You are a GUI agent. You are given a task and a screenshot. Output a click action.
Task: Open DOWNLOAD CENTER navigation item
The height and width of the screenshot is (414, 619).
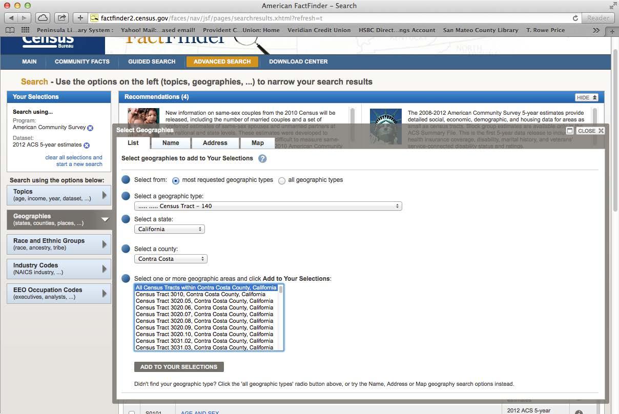click(298, 61)
